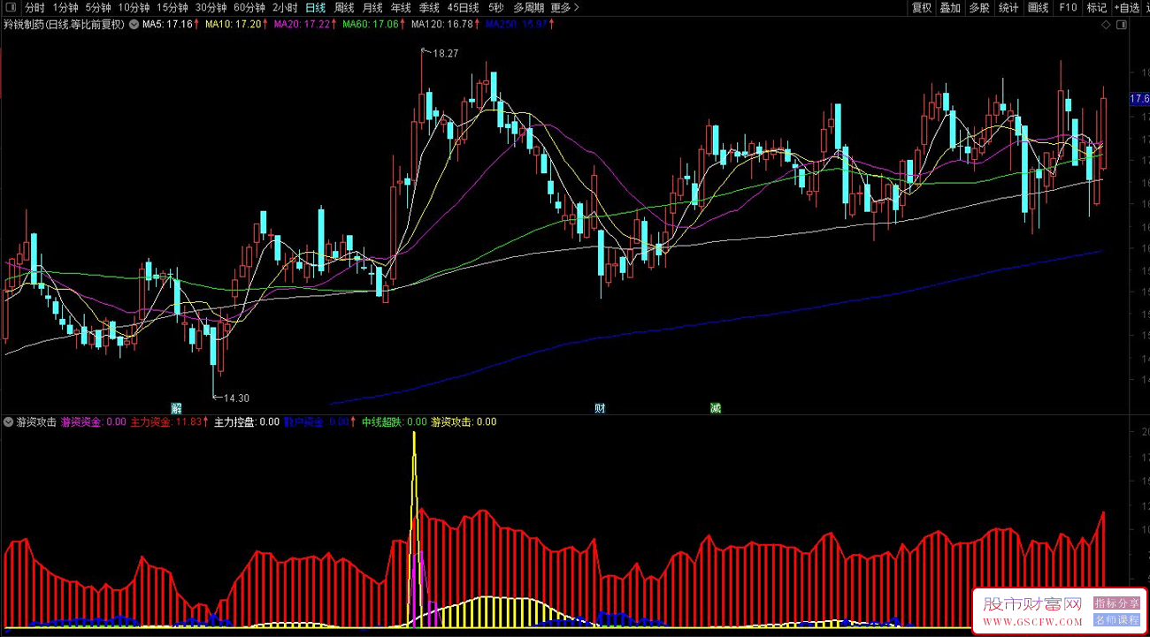Switch to 周线 weekly tab
The image size is (1150, 637).
[x=343, y=8]
